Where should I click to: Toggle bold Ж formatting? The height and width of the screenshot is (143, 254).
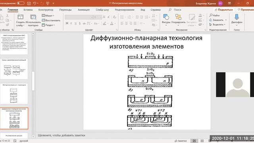pyautogui.click(x=67, y=23)
